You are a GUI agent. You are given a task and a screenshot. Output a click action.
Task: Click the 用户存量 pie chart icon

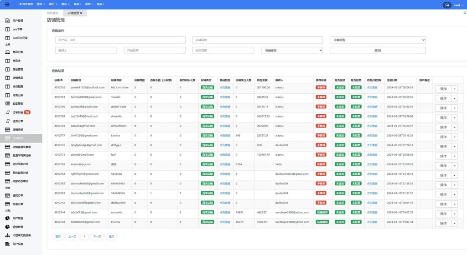[7, 219]
